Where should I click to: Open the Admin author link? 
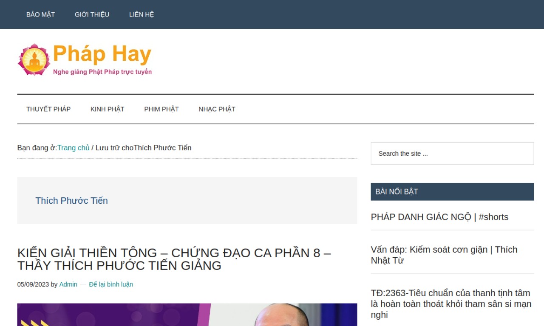click(68, 284)
